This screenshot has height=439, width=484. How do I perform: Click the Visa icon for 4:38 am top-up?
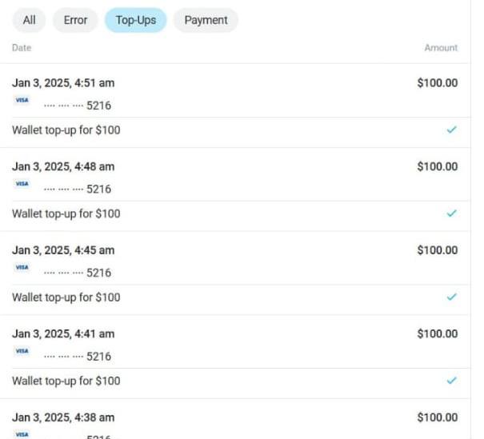click(x=22, y=434)
